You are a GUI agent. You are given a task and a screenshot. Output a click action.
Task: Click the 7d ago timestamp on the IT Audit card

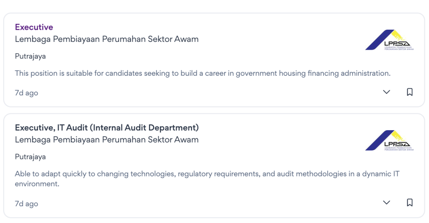tap(26, 204)
